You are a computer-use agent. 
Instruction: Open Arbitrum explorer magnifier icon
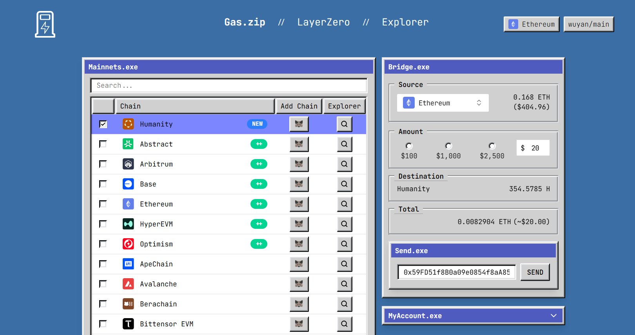click(344, 164)
